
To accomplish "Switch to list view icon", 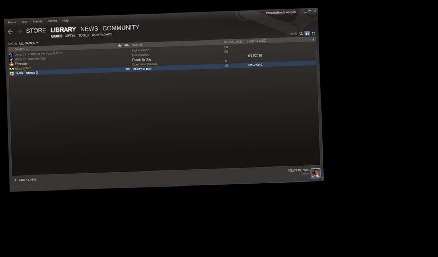I will pyautogui.click(x=307, y=33).
